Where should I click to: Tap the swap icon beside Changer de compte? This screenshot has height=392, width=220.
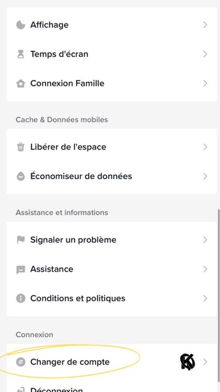(21, 362)
